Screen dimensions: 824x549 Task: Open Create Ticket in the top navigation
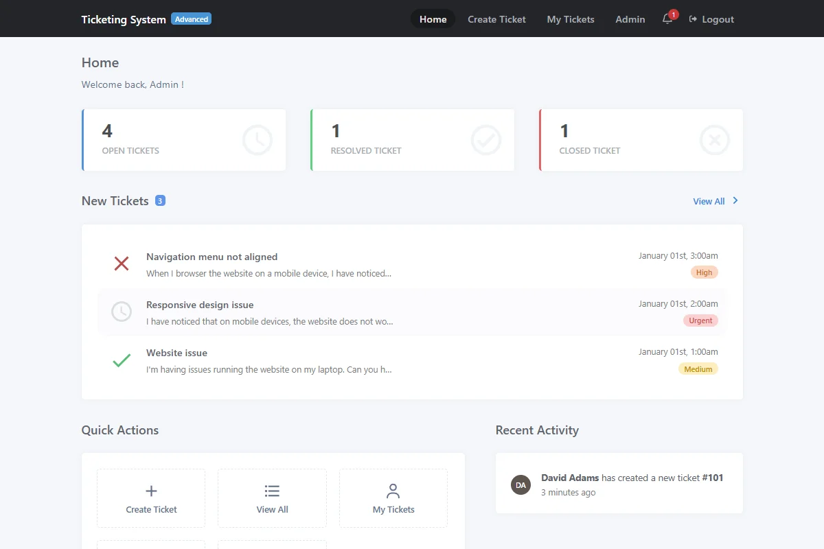[x=496, y=19]
